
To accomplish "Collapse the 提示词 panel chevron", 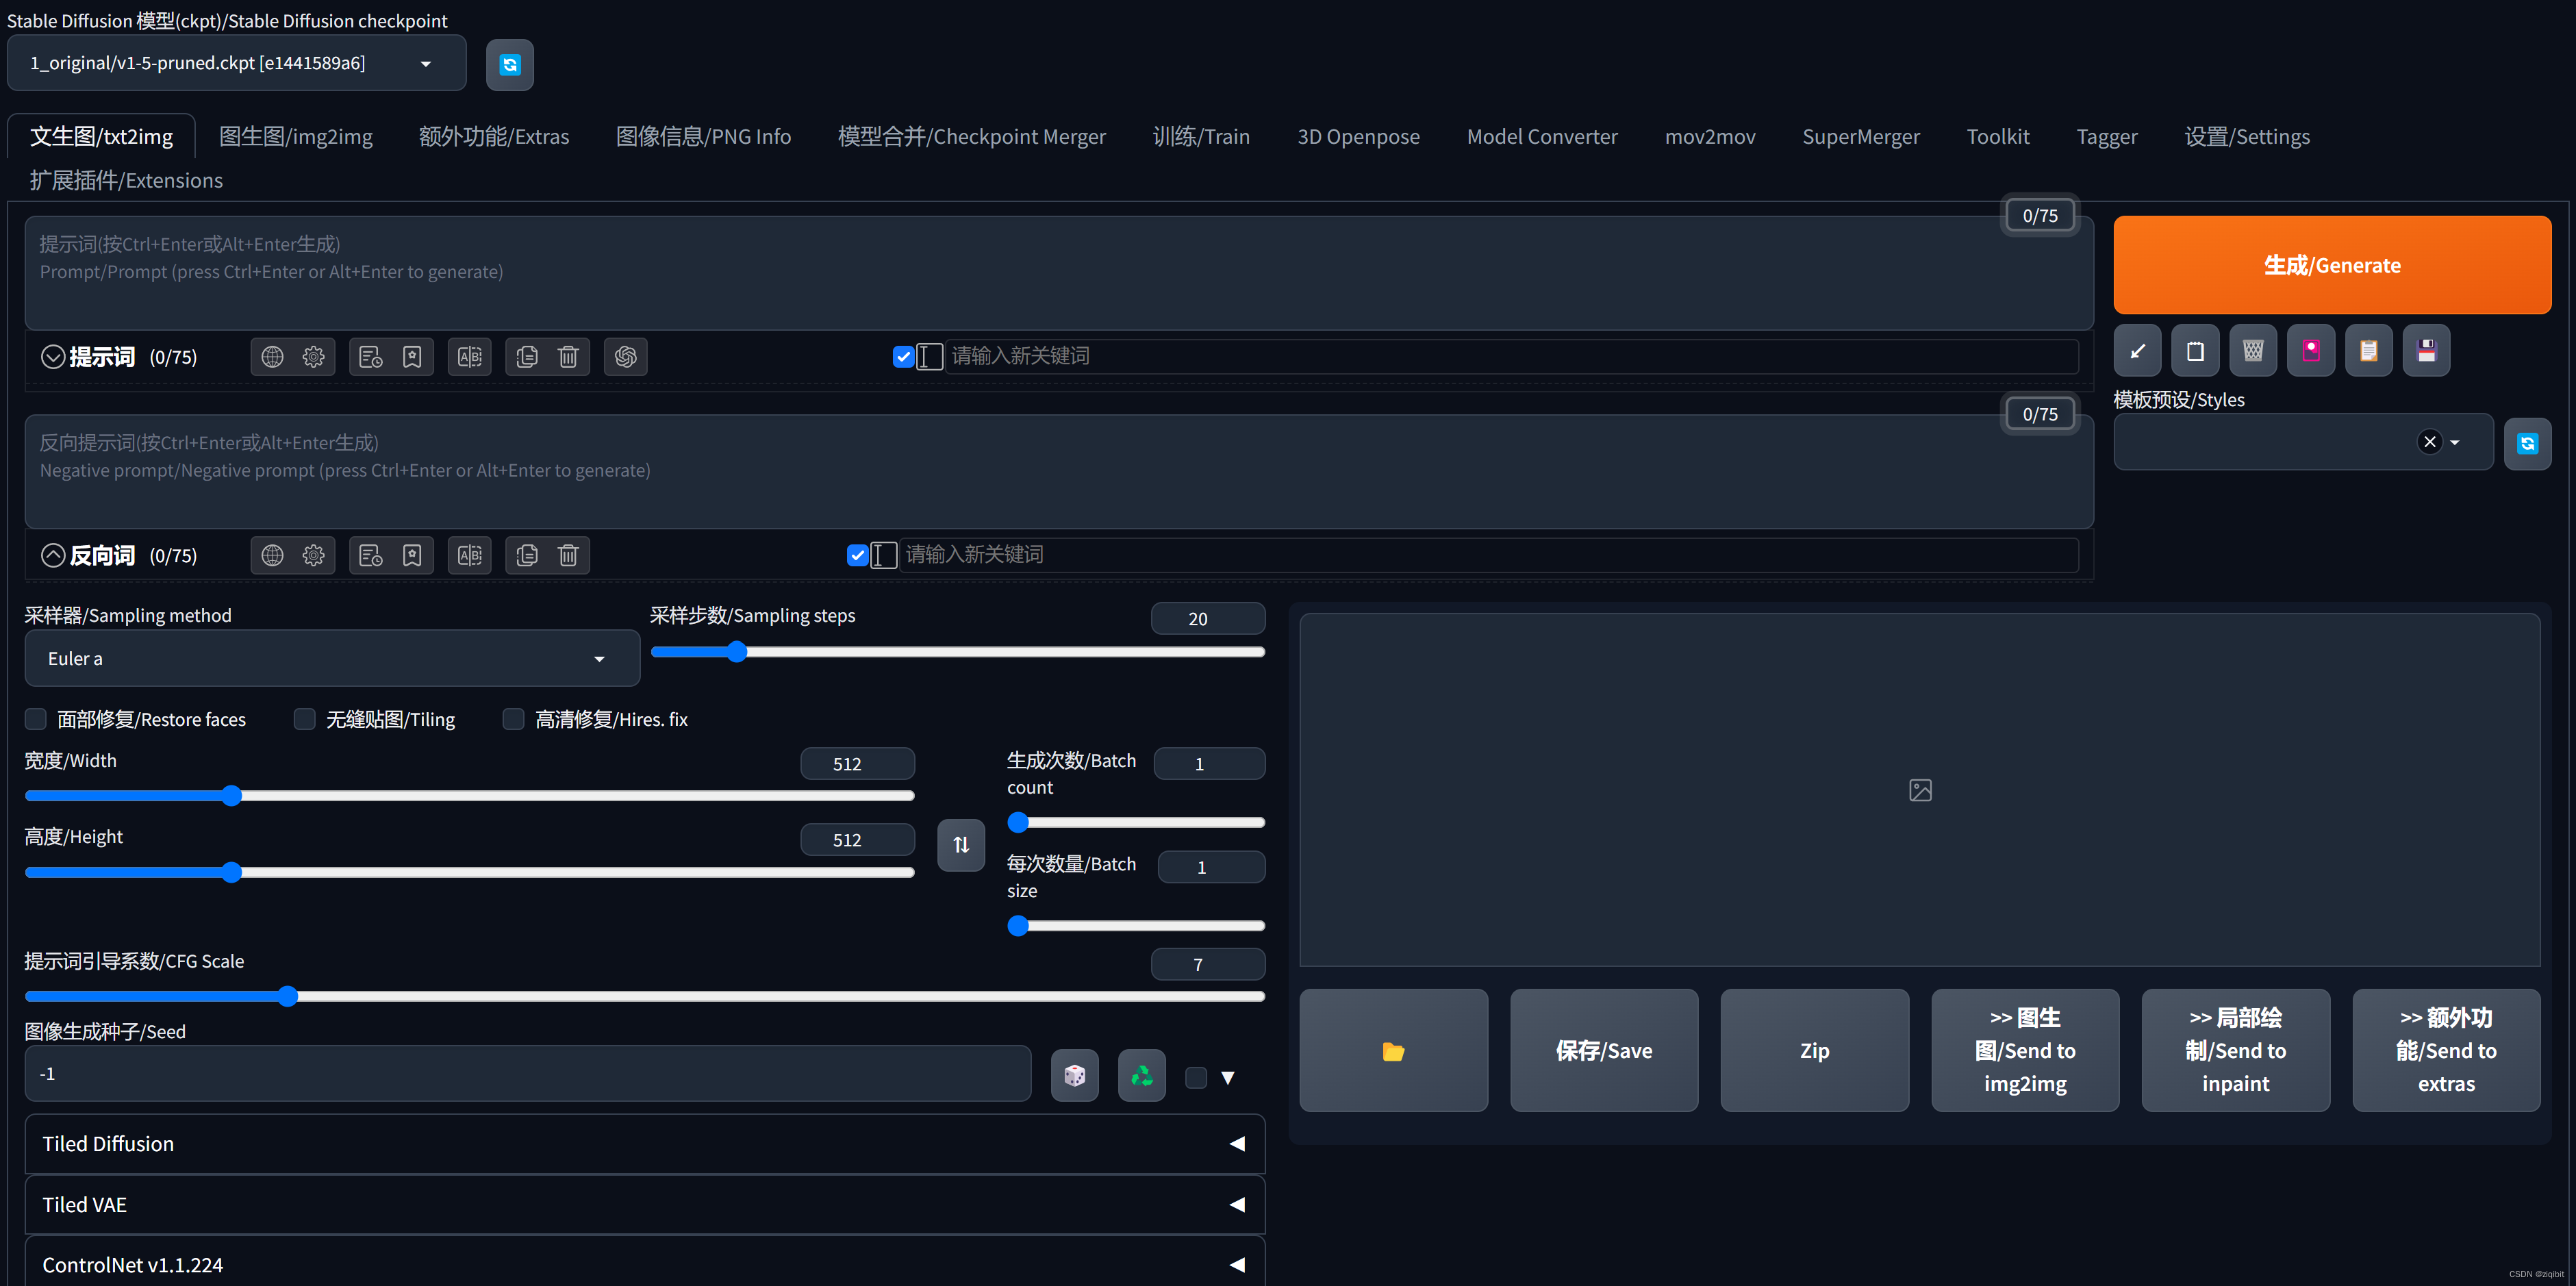I will tap(53, 357).
